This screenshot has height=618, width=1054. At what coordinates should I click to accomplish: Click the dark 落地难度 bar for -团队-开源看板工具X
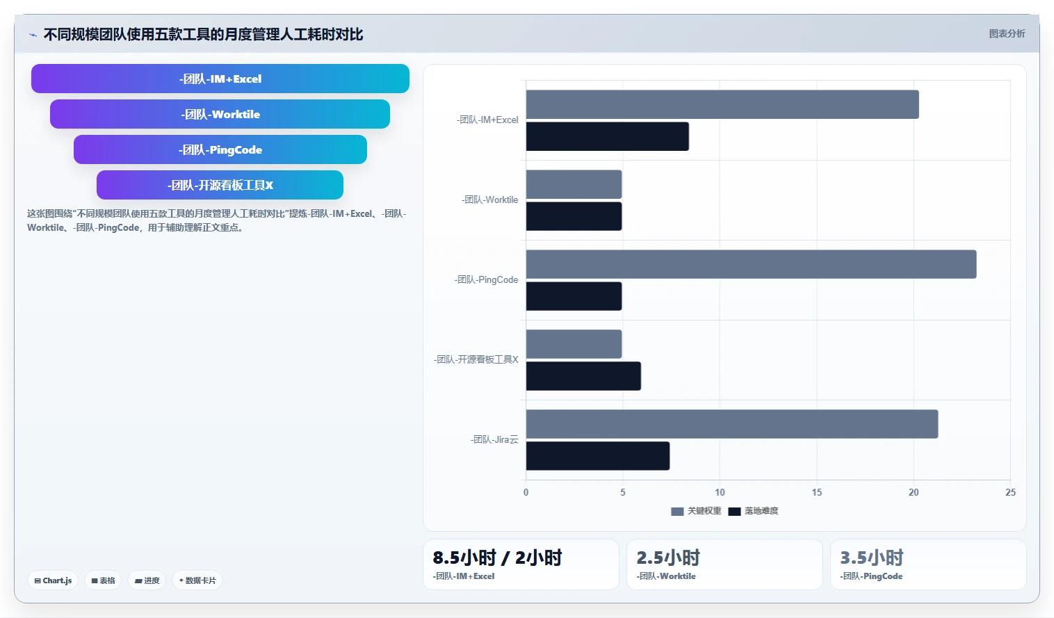[x=583, y=376]
